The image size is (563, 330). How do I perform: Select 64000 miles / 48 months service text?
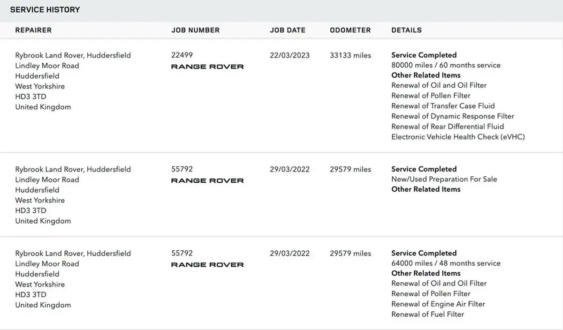tap(446, 263)
